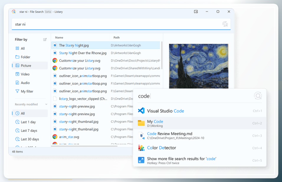Screen dimensions: 282x182
Task: Open My Code folder result
Action: [x=200, y=123]
